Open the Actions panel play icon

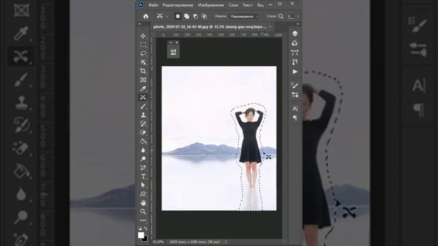295,72
